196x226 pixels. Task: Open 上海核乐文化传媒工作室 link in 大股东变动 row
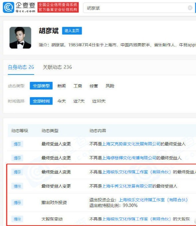coord(136,219)
